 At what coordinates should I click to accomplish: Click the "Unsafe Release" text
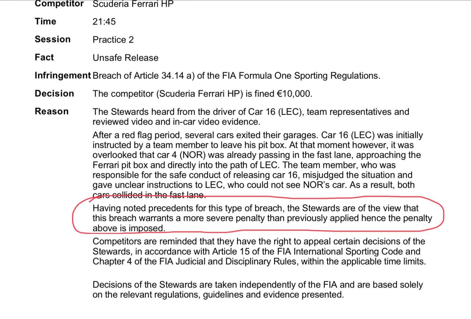125,58
